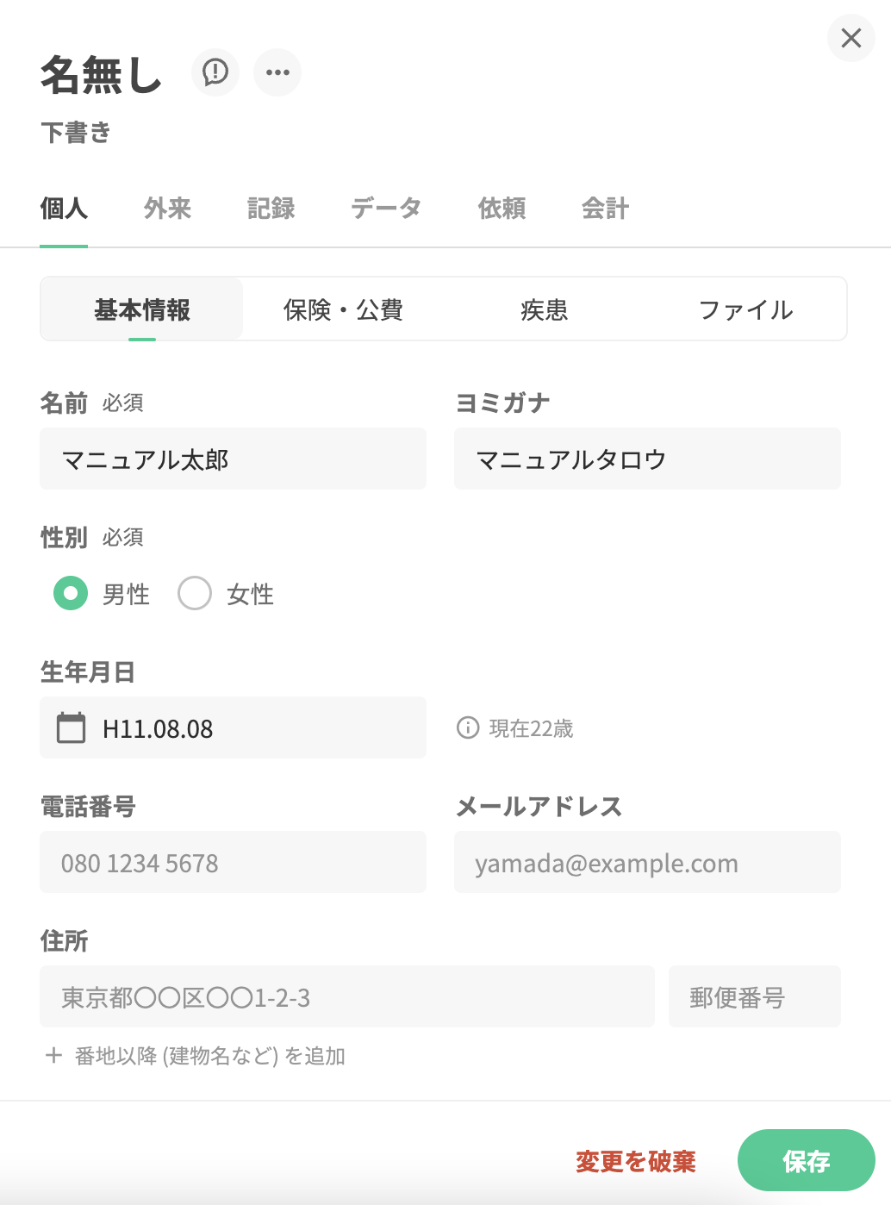The height and width of the screenshot is (1205, 891).
Task: Open the 会計 tab
Action: [605, 208]
